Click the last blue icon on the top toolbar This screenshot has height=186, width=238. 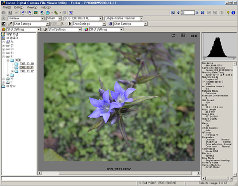[x=71, y=13]
